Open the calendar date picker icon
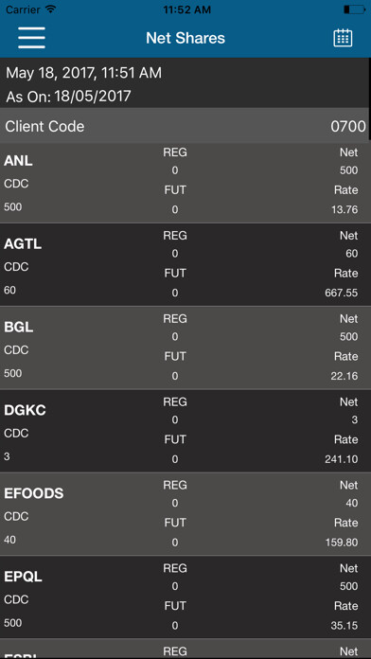The width and height of the screenshot is (371, 659). pos(343,38)
